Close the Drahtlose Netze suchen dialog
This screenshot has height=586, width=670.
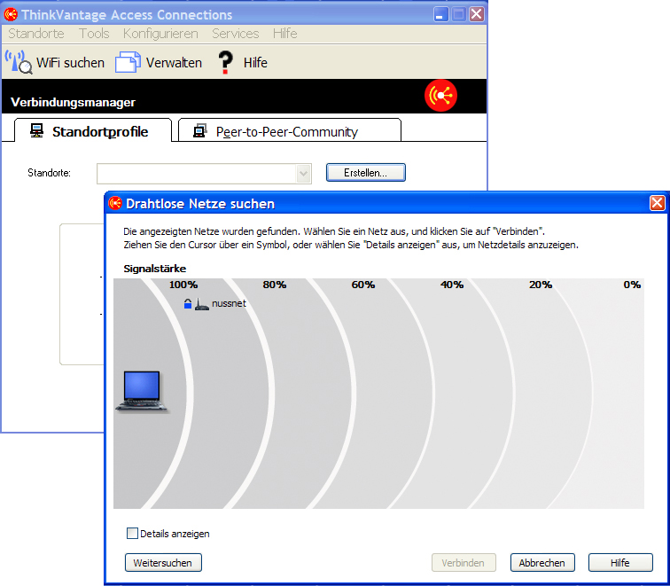[x=658, y=203]
